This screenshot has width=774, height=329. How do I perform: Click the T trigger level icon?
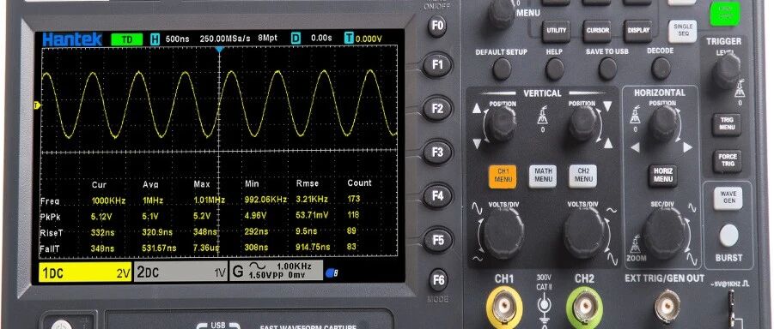[x=349, y=39]
